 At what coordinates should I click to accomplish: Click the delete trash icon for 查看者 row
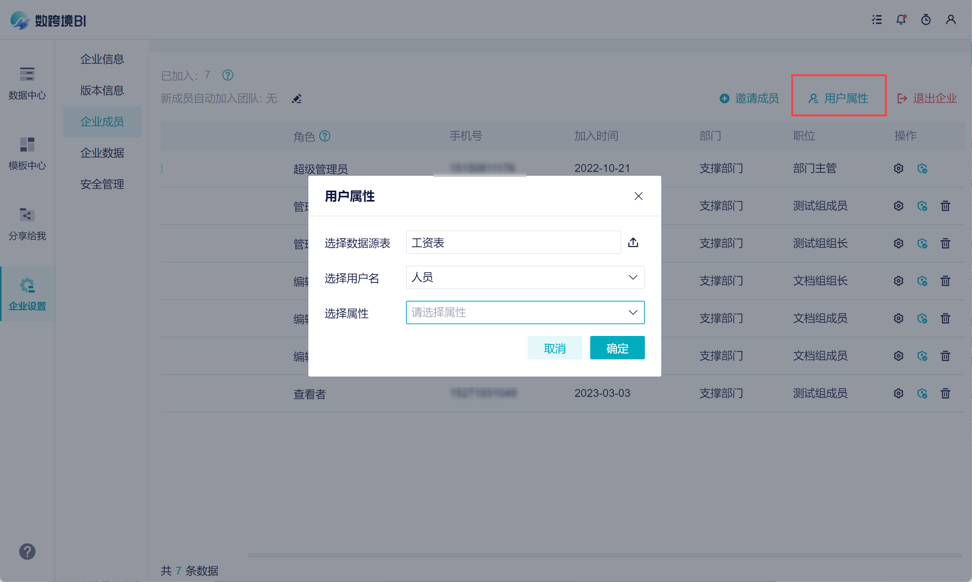(x=945, y=393)
